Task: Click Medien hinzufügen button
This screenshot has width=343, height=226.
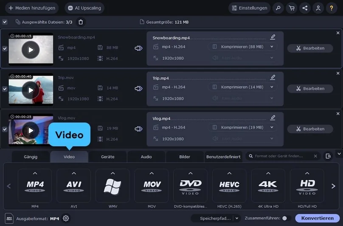Action: (32, 8)
